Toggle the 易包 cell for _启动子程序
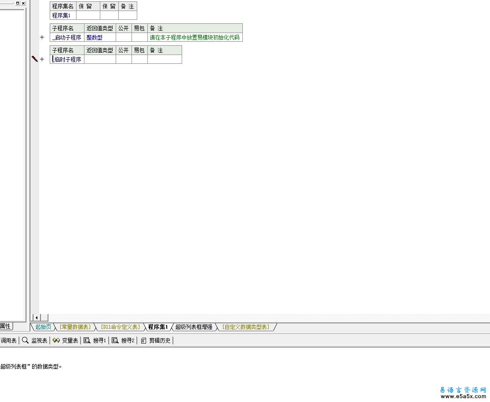Viewport: 490px width, 402px height. [139, 37]
